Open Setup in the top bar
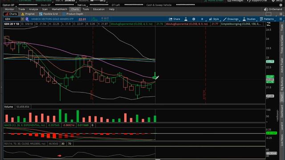The width and height of the screenshot is (285, 160). [x=277, y=1]
